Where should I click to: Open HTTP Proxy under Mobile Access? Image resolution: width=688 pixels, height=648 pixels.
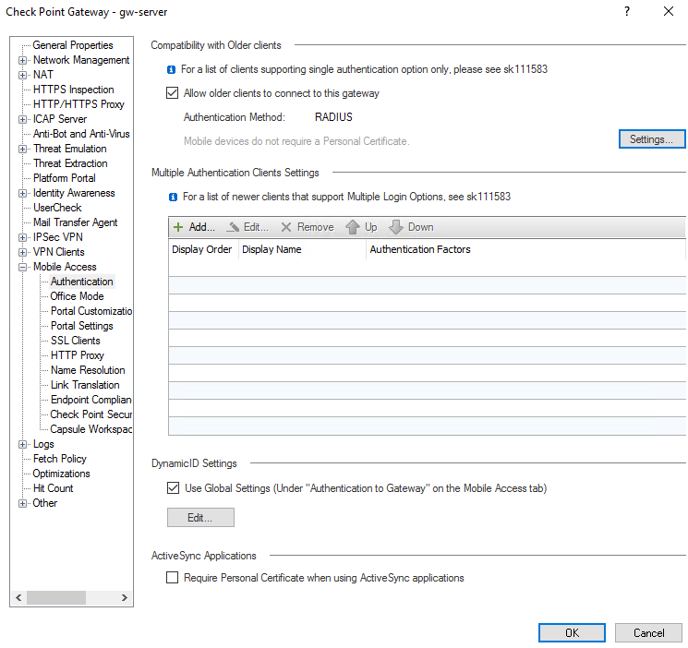78,355
